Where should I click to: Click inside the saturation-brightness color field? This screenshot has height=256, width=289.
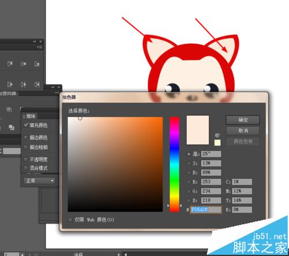click(115, 164)
